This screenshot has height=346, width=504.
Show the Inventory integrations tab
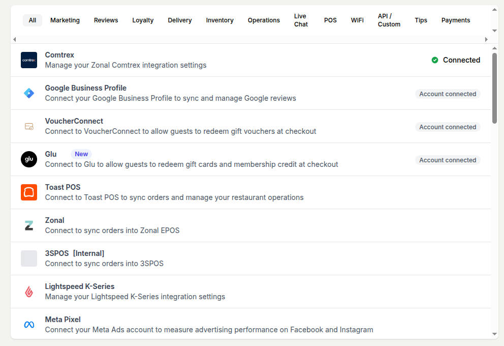(x=220, y=20)
